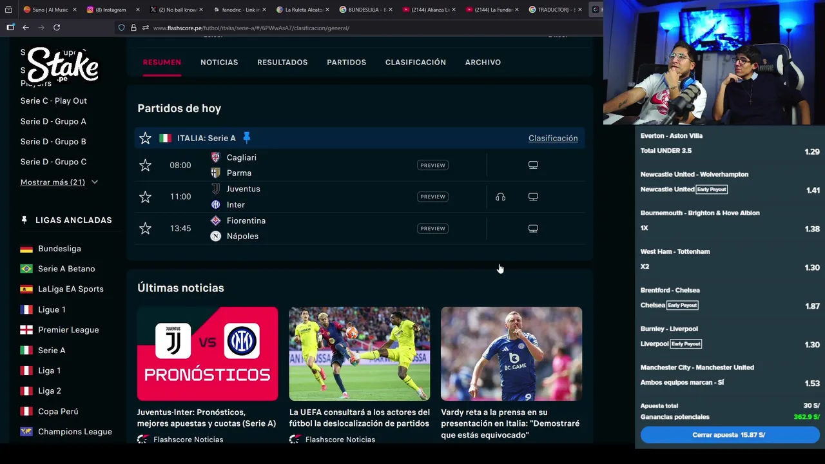This screenshot has height=464, width=825.
Task: Open PREVIEW for Juventus vs Inter
Action: pyautogui.click(x=432, y=197)
